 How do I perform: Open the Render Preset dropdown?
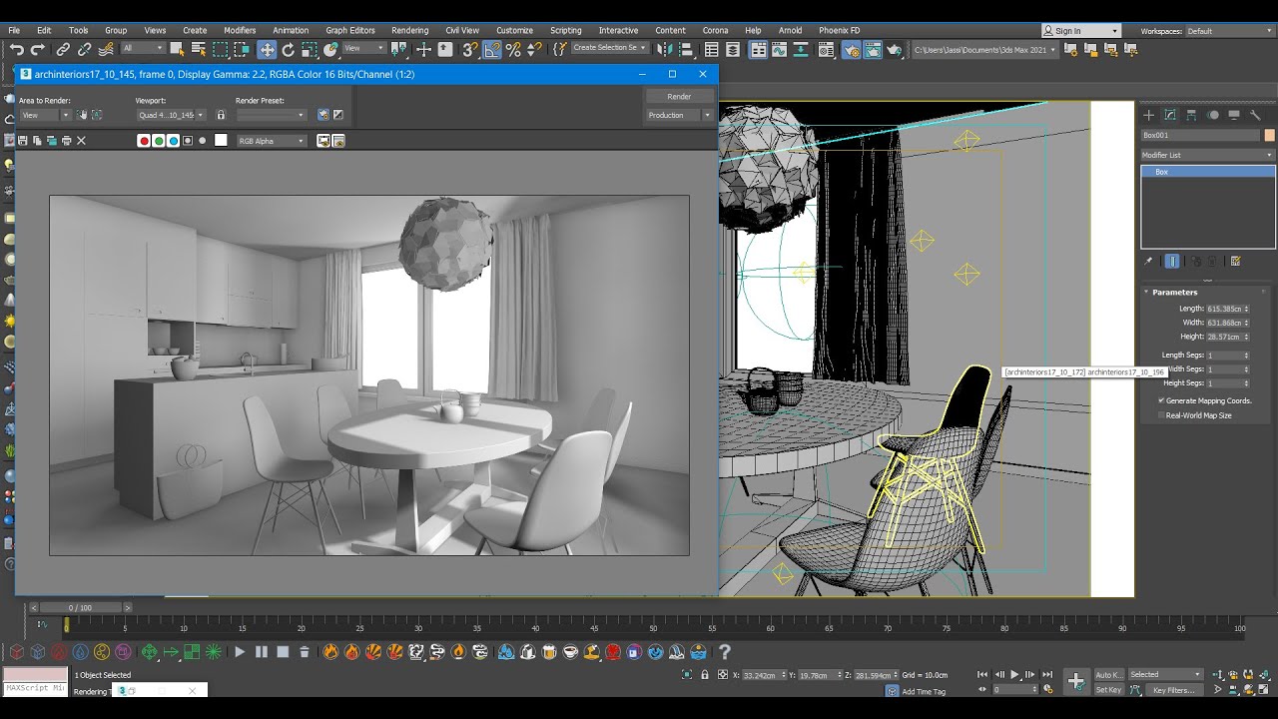point(271,115)
